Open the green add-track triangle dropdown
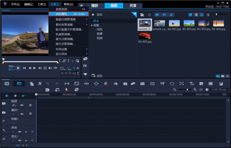The image size is (231, 148). pos(23,96)
